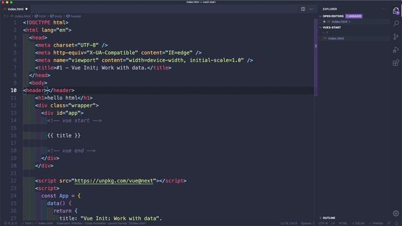Click the hello html heading text
The image size is (402, 226).
(x=62, y=98)
